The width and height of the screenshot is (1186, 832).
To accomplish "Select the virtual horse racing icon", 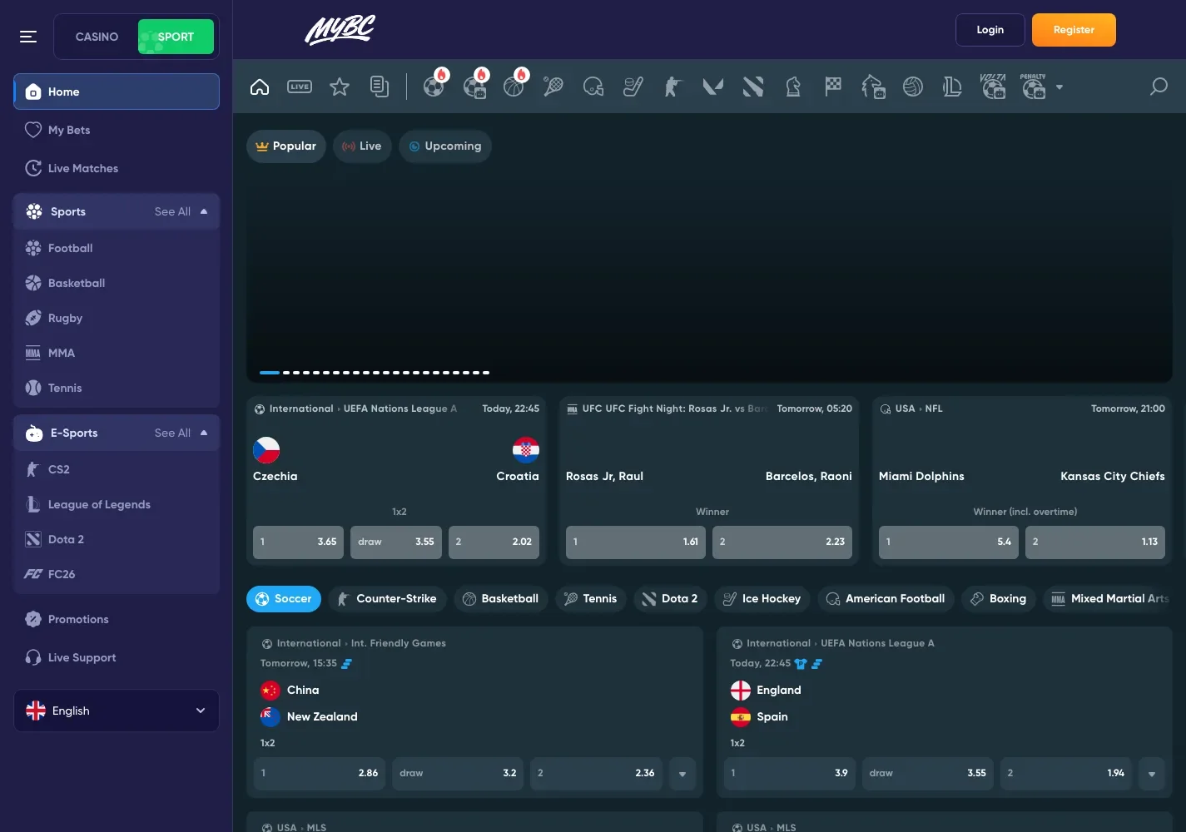I will 873,87.
